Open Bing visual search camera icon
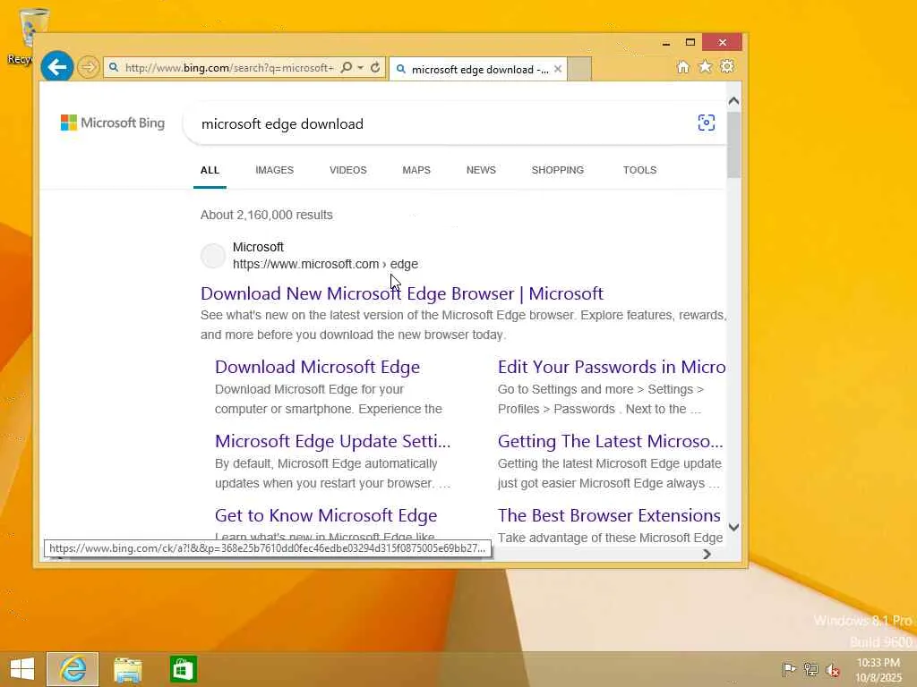Image resolution: width=917 pixels, height=687 pixels. pos(707,123)
